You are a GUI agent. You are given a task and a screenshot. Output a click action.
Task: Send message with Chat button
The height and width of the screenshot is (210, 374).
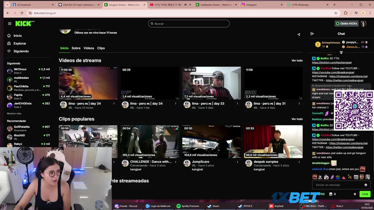[x=365, y=194]
